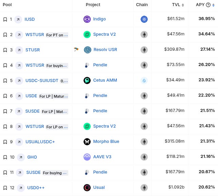The width and height of the screenshot is (218, 196).
Task: Open external link arrow for USD0++
Action: tap(21, 188)
